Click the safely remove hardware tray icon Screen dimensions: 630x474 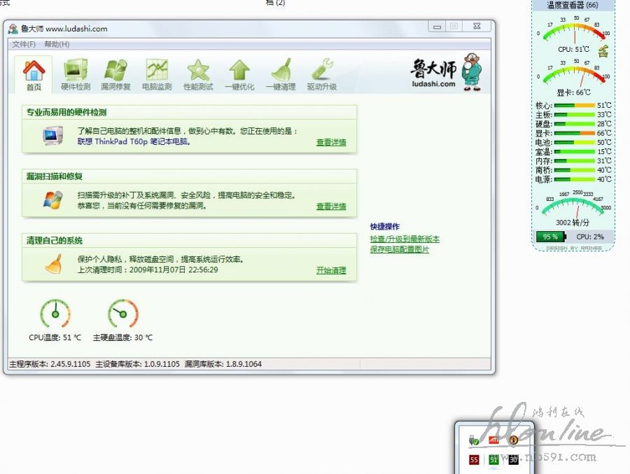coord(474,440)
